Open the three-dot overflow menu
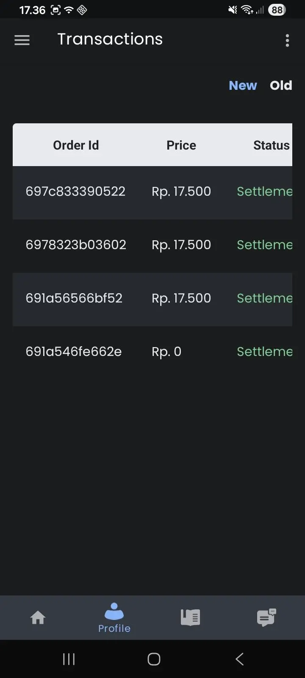The height and width of the screenshot is (678, 305). tap(287, 40)
